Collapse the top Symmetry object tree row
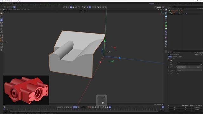Screen dimensions: 203x114 (168, 10)
